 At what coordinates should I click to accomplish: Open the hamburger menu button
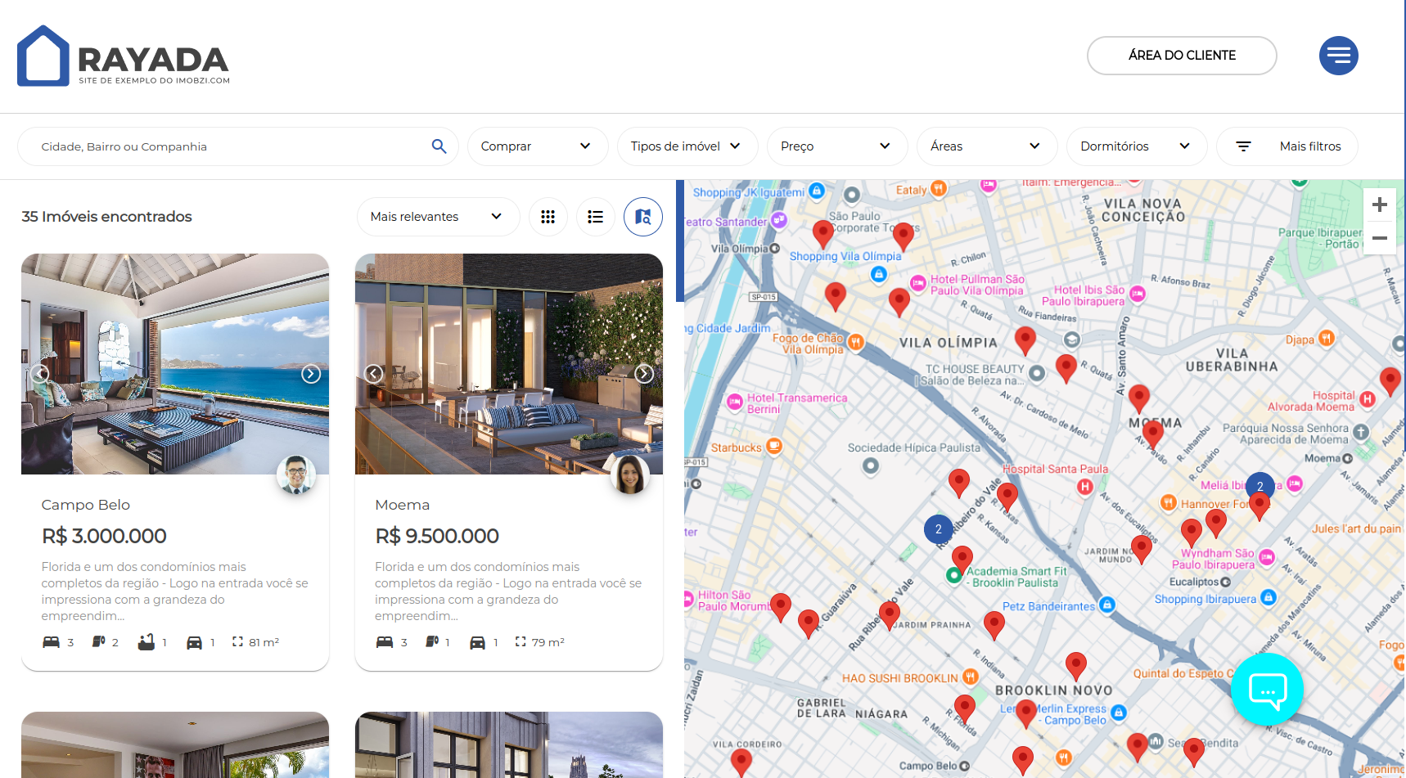(x=1338, y=56)
